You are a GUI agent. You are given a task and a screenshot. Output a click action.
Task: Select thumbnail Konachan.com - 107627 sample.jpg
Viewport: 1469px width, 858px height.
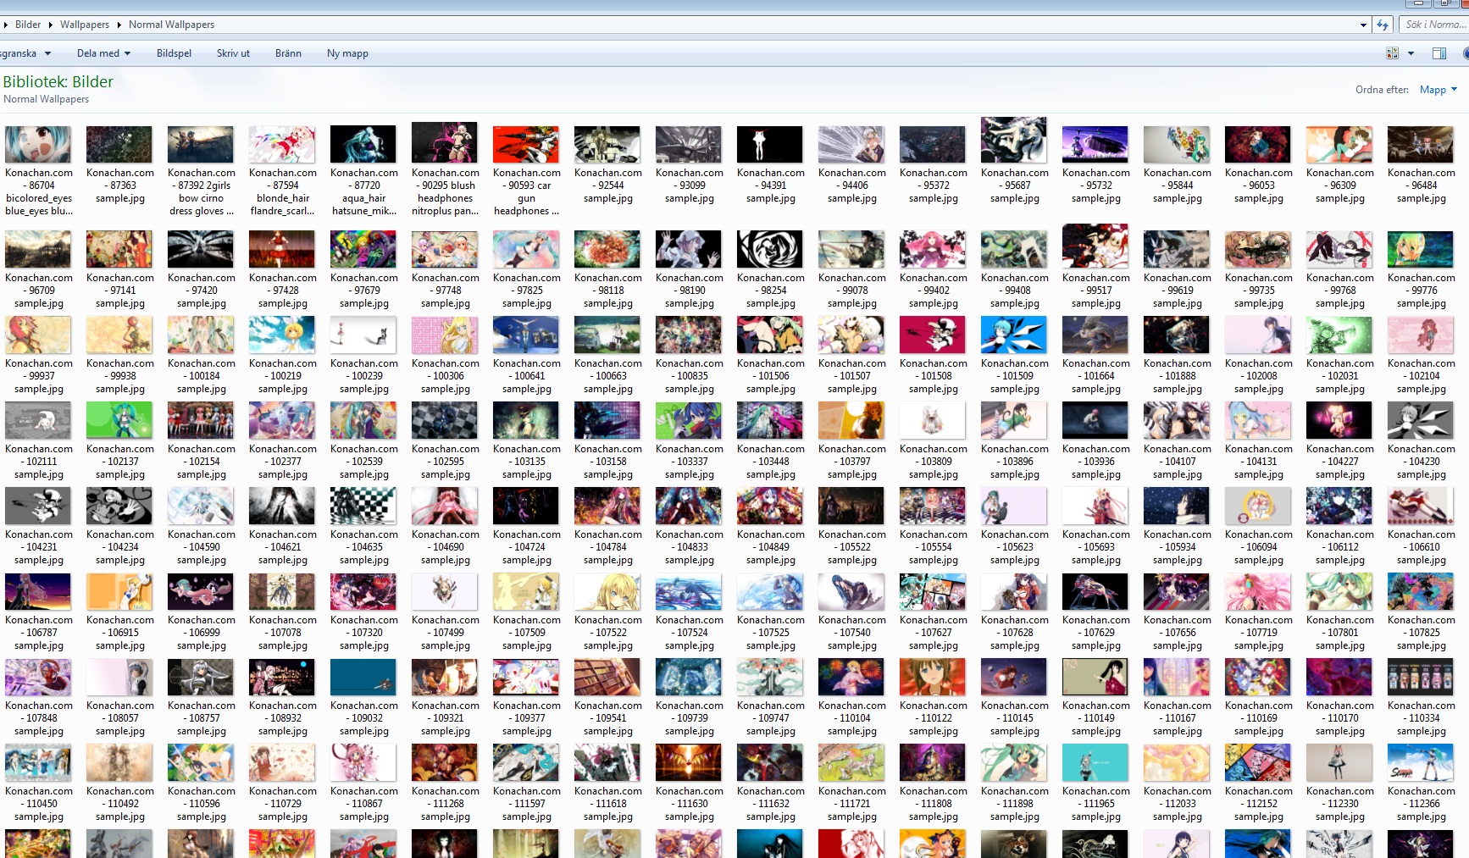pyautogui.click(x=933, y=592)
